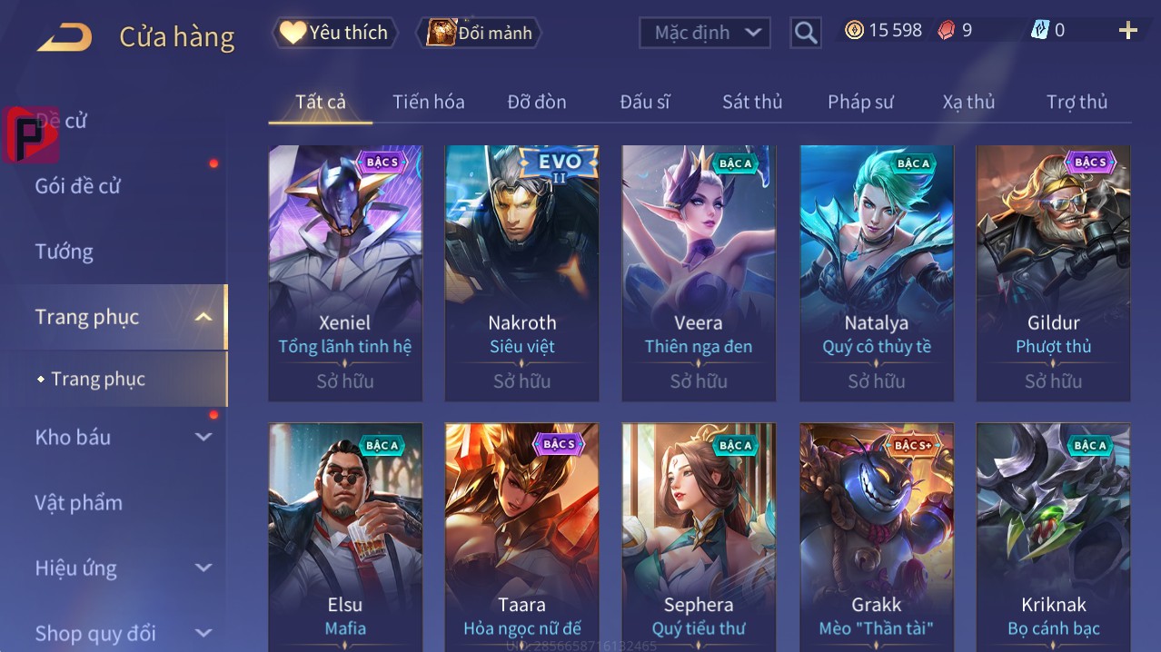Screen dimensions: 1161x652
Task: Open the search magnifier icon
Action: coord(805,34)
